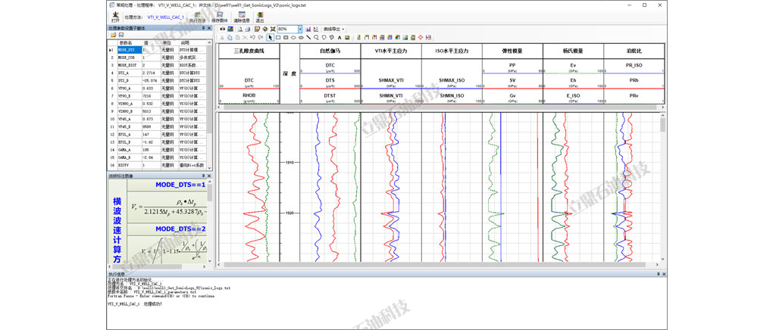Screen dimensions: 776x330
Task: Select the filled rectangle drawing tool
Action: 286,38
